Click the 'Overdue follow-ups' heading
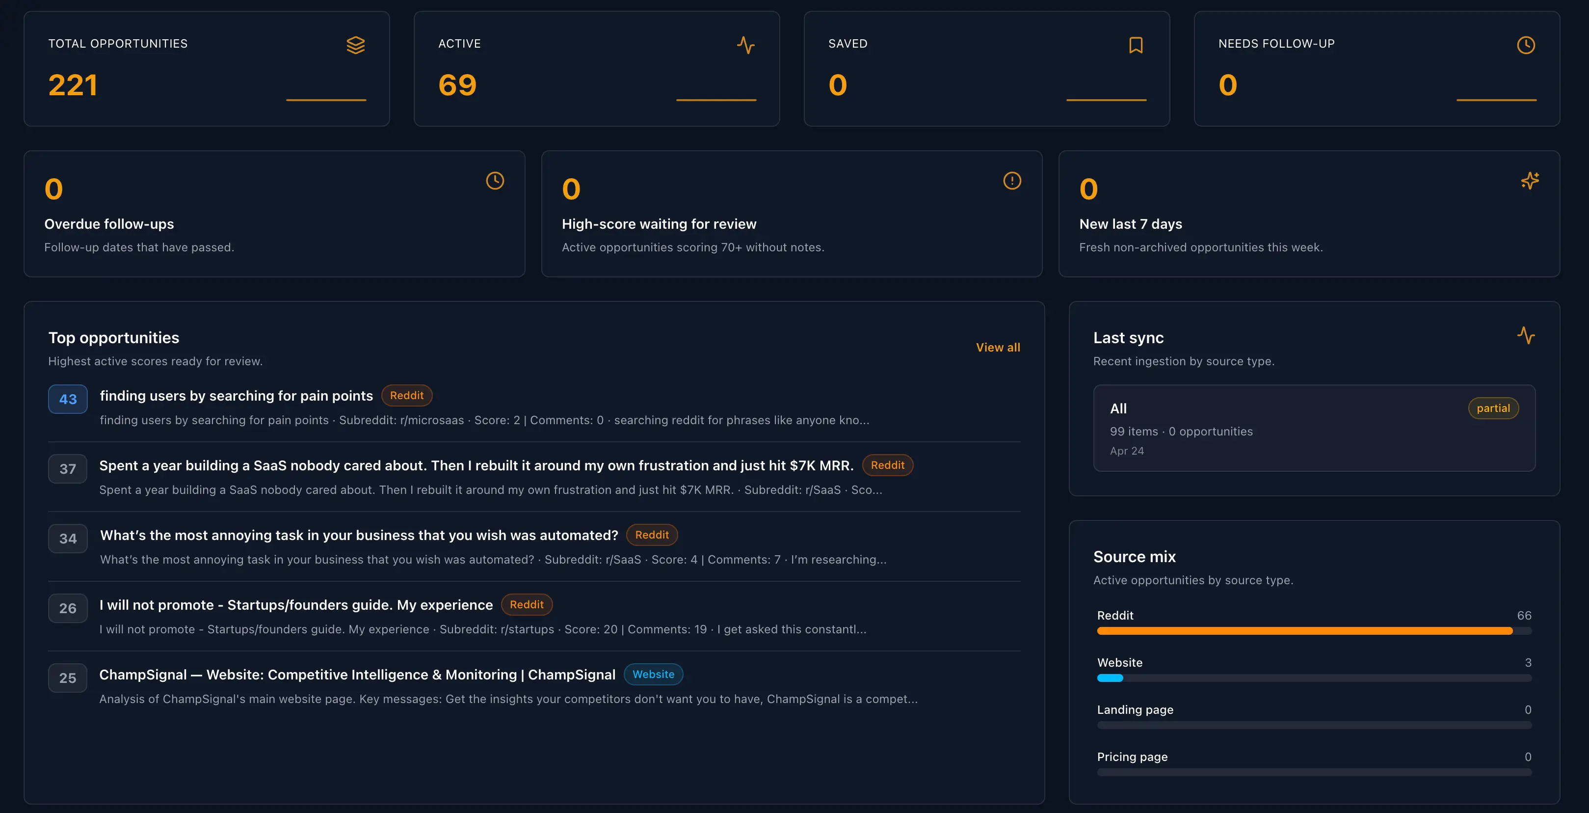The image size is (1589, 813). click(x=109, y=224)
